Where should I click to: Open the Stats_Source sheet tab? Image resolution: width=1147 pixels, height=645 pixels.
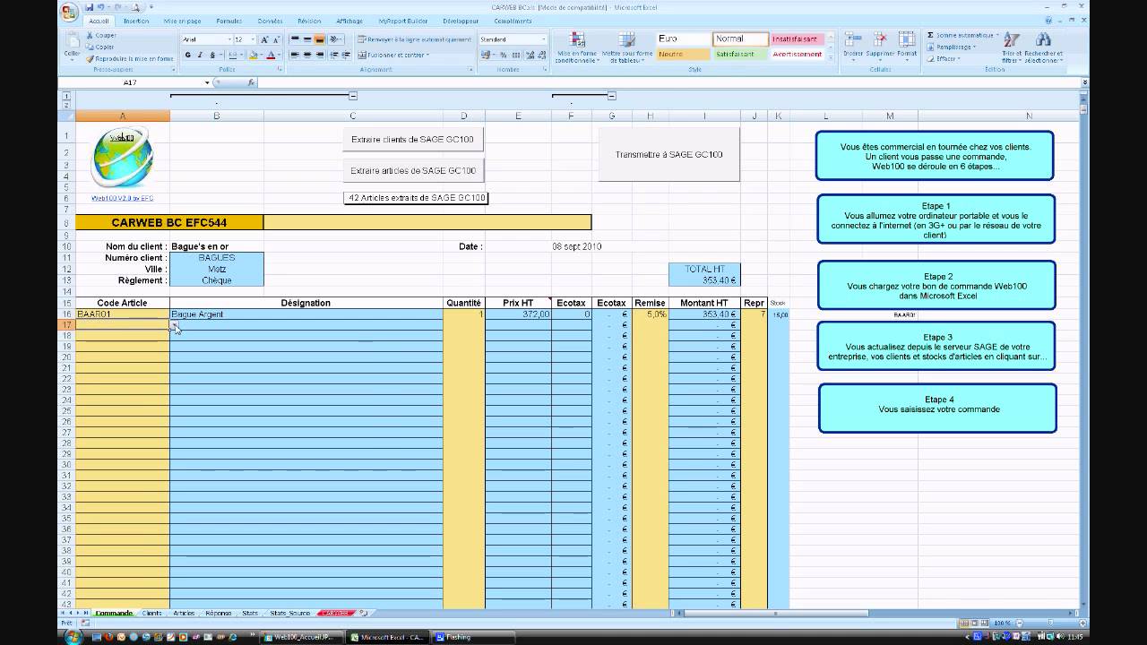[289, 614]
